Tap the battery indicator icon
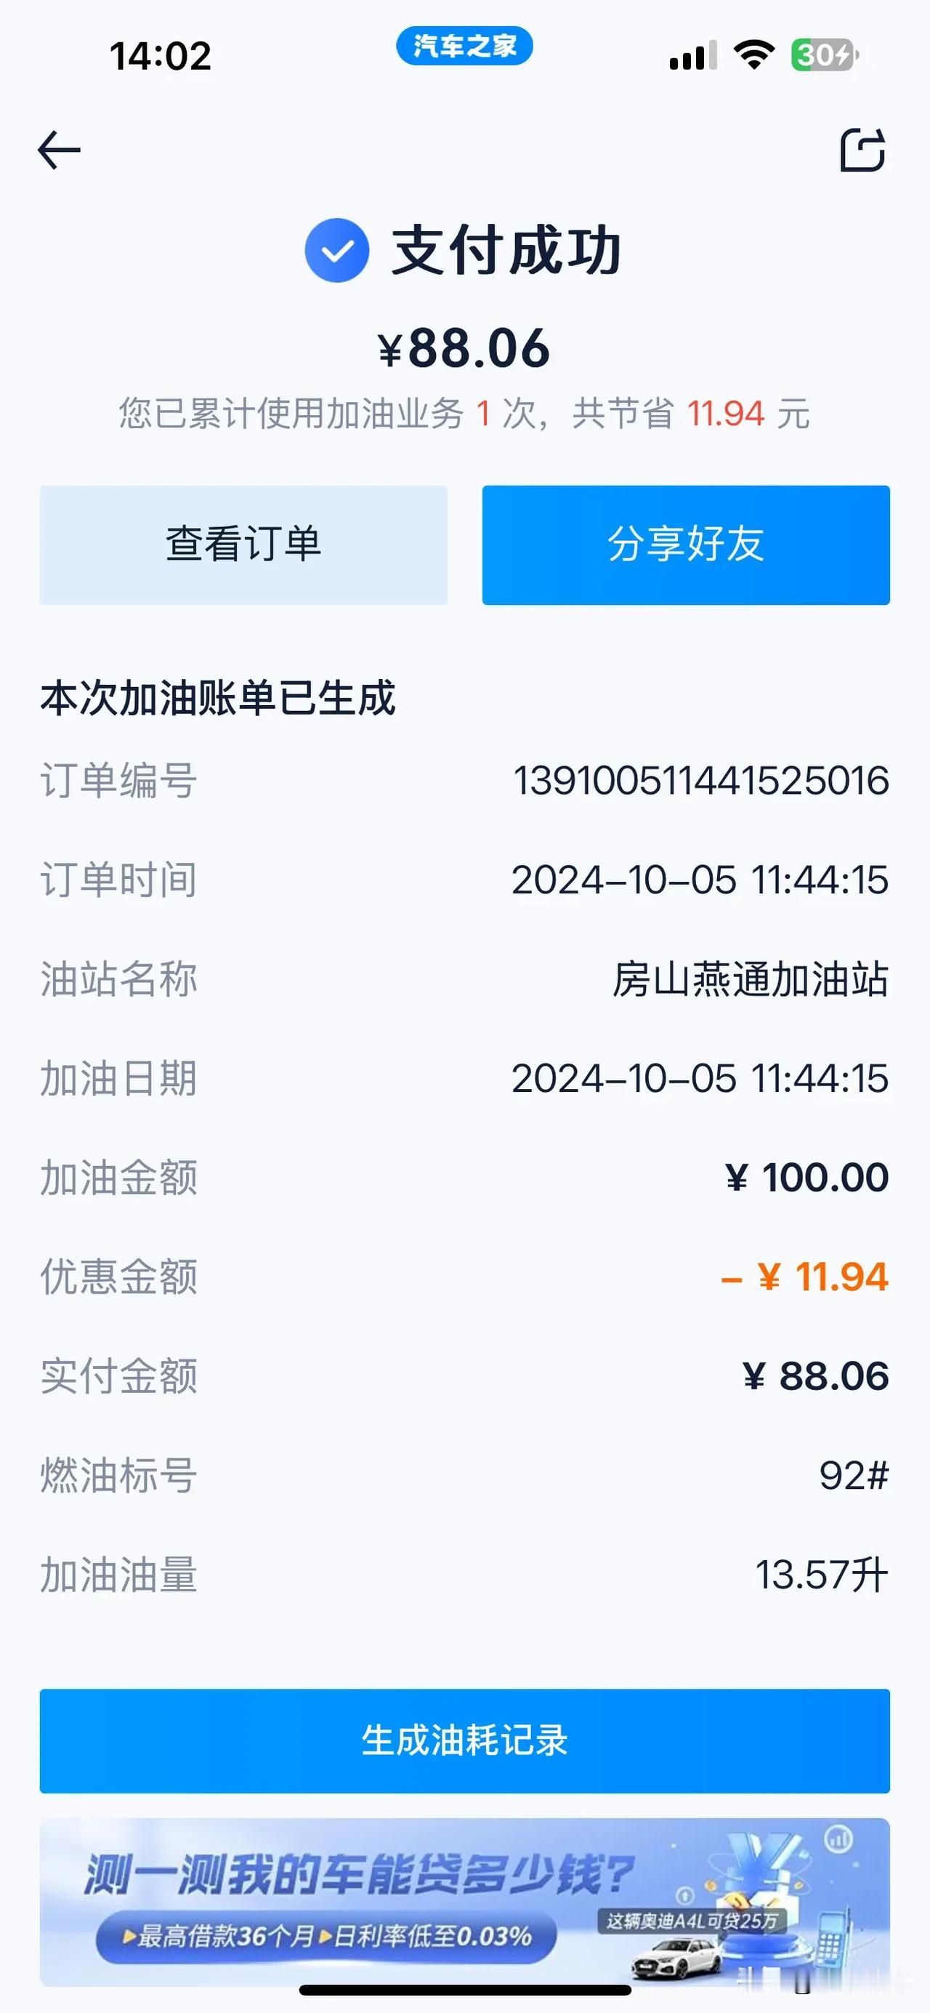 pos(825,55)
